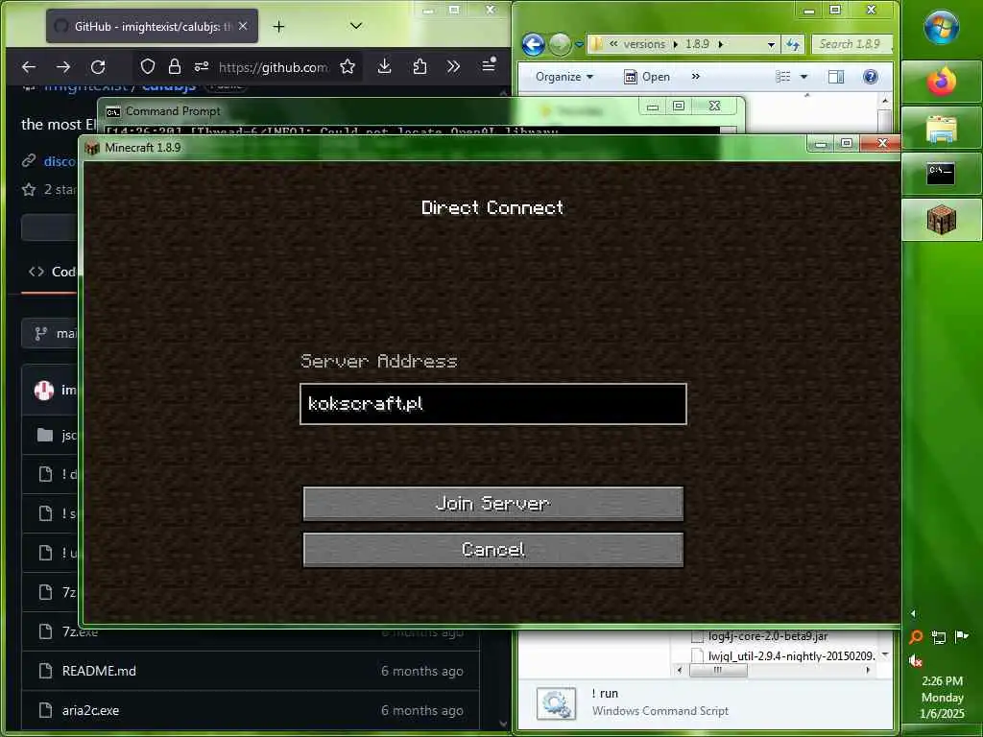Viewport: 983px width, 737px height.
Task: Click the ! run script icon in details pane
Action: pos(556,702)
